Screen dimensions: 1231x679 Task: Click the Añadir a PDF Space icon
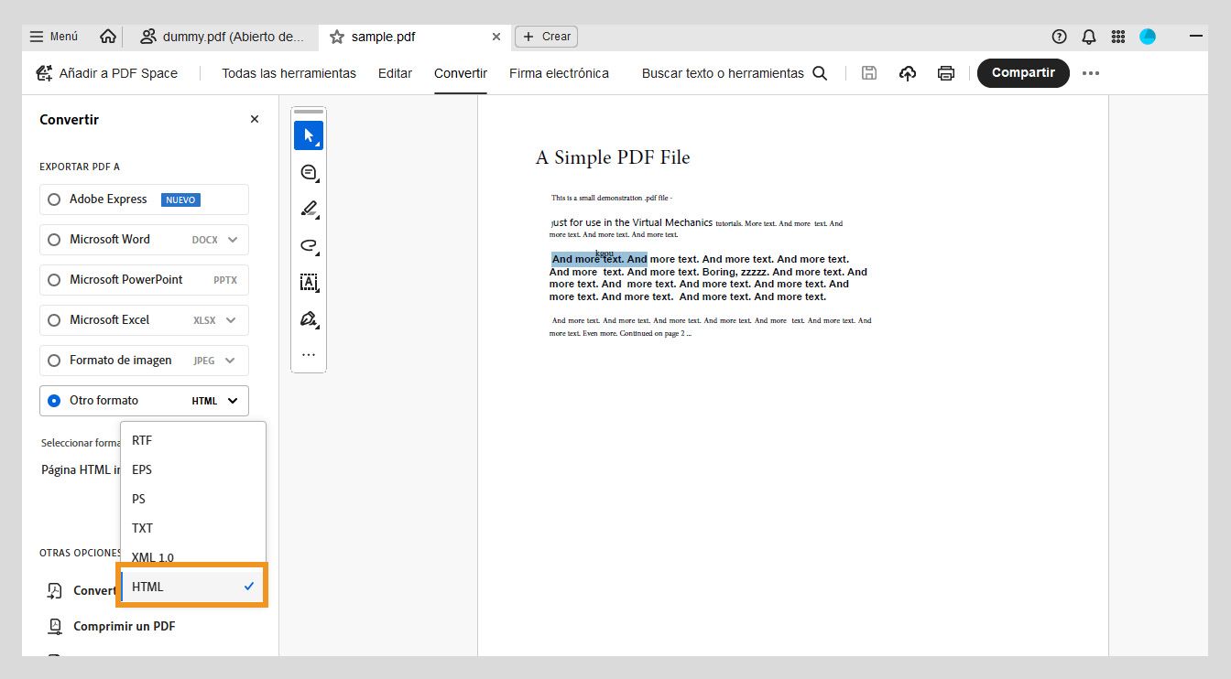(x=44, y=73)
